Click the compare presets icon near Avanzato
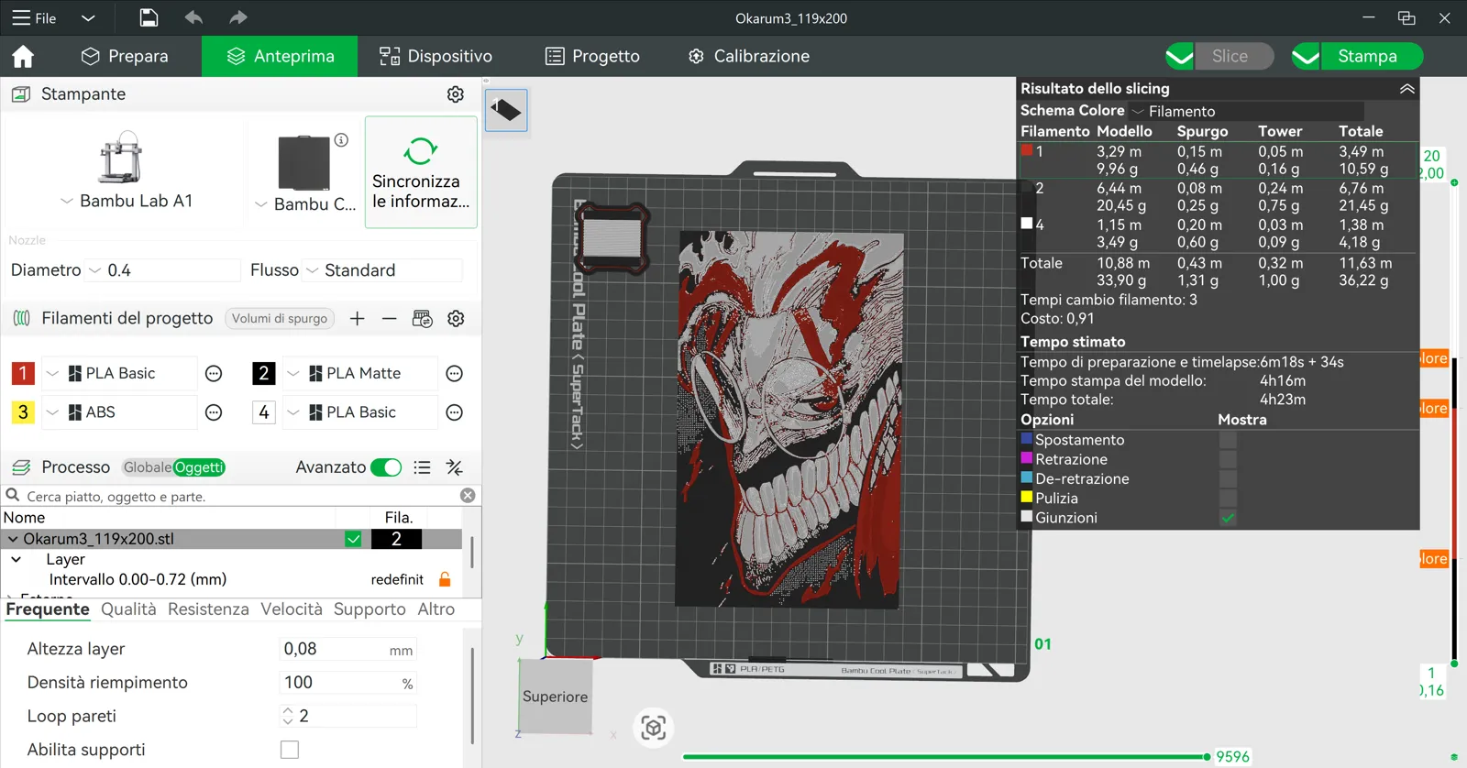The width and height of the screenshot is (1467, 768). (454, 467)
